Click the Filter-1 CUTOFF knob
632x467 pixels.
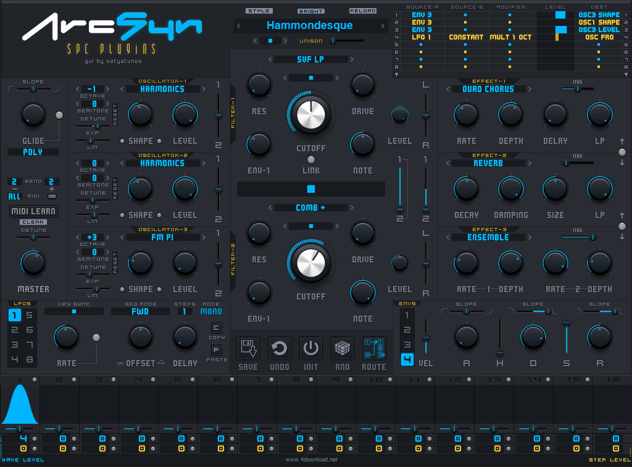click(311, 114)
